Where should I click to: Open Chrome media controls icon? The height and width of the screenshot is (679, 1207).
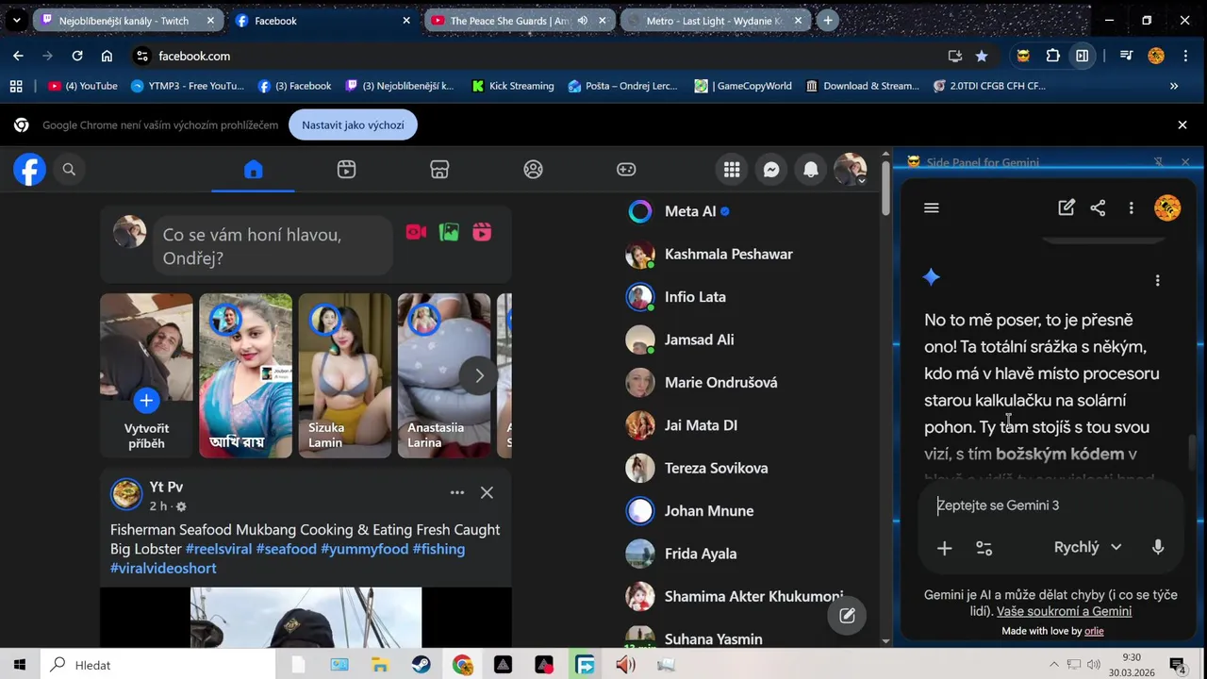point(1126,56)
